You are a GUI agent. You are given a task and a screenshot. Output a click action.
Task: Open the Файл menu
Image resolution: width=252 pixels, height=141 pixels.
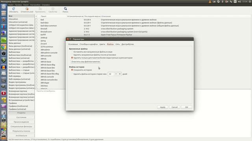[11, 5]
